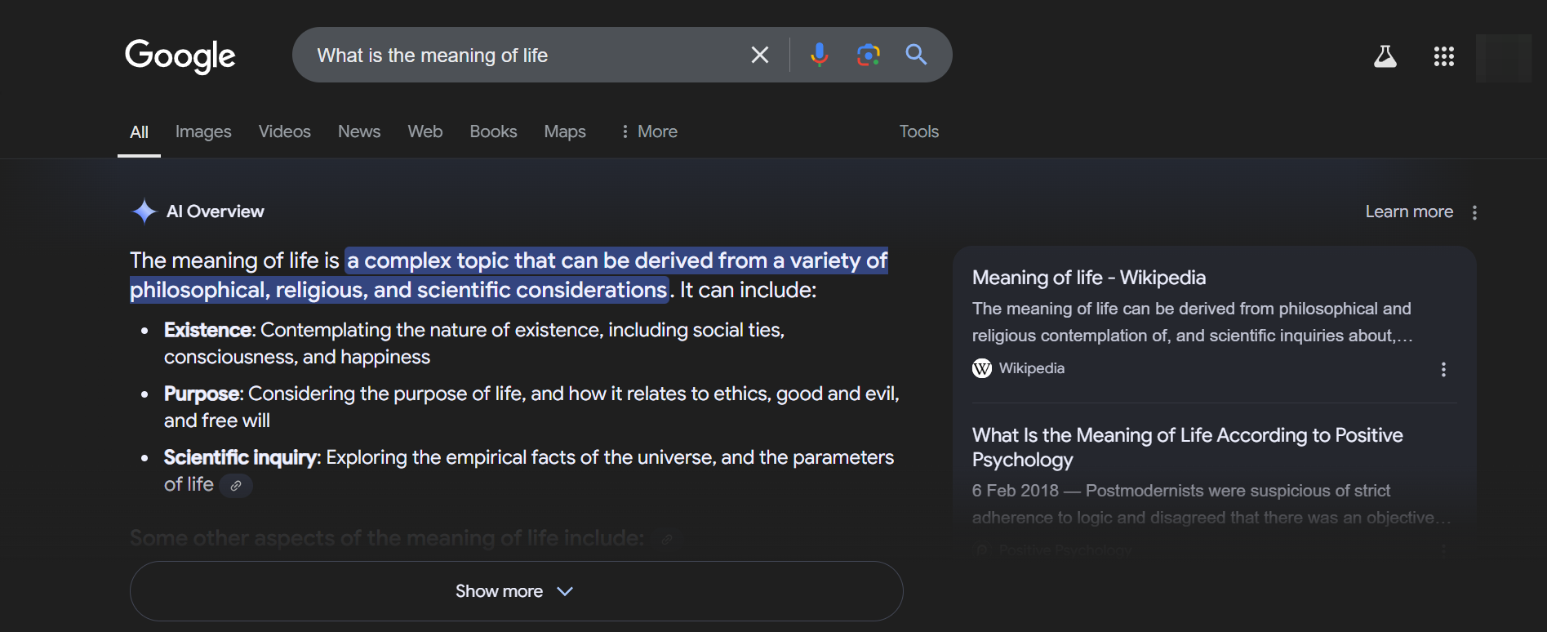
Task: Open the Google apps grid
Action: 1443,56
